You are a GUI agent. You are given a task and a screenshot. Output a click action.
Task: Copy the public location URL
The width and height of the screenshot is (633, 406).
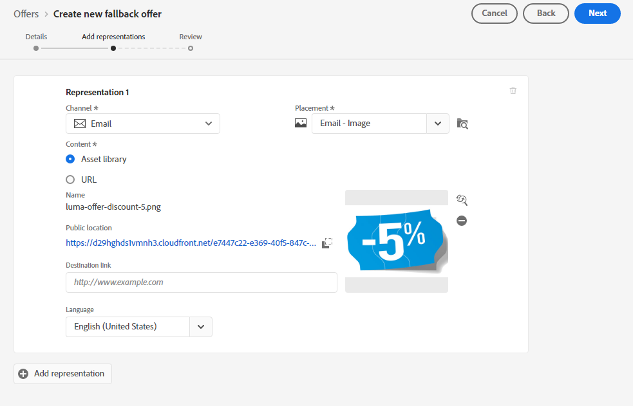pos(327,243)
